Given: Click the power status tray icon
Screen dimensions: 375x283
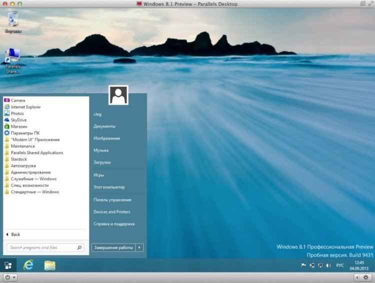Looking at the screenshot, I should tap(312, 266).
